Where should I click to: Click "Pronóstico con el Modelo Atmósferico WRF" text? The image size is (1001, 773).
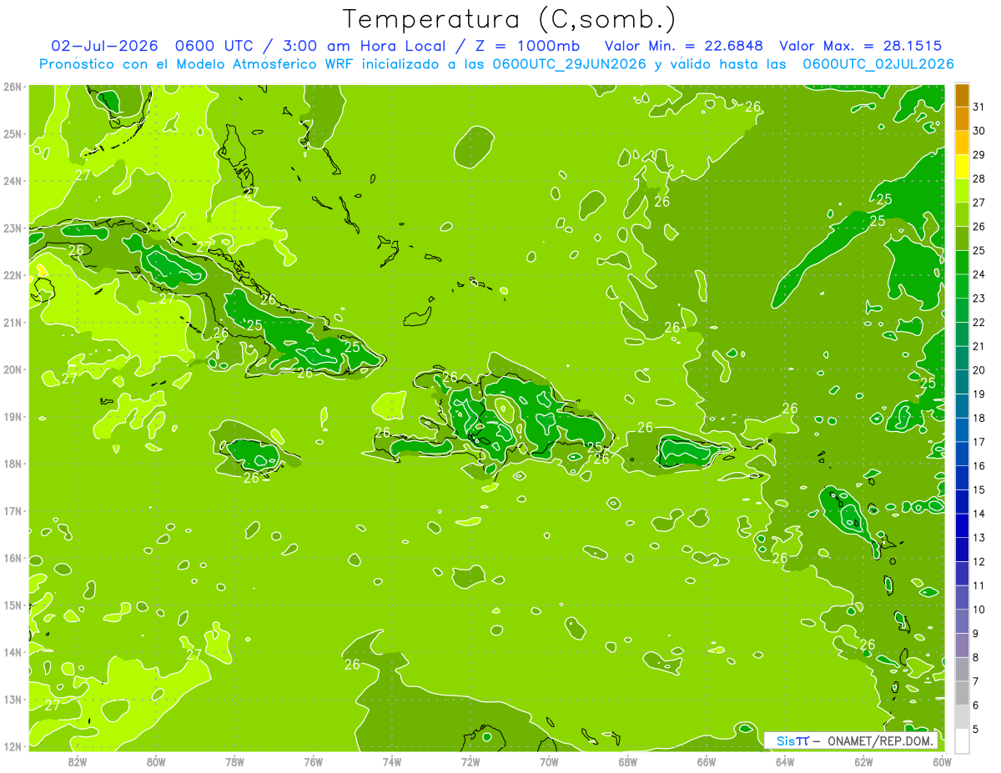pos(198,64)
